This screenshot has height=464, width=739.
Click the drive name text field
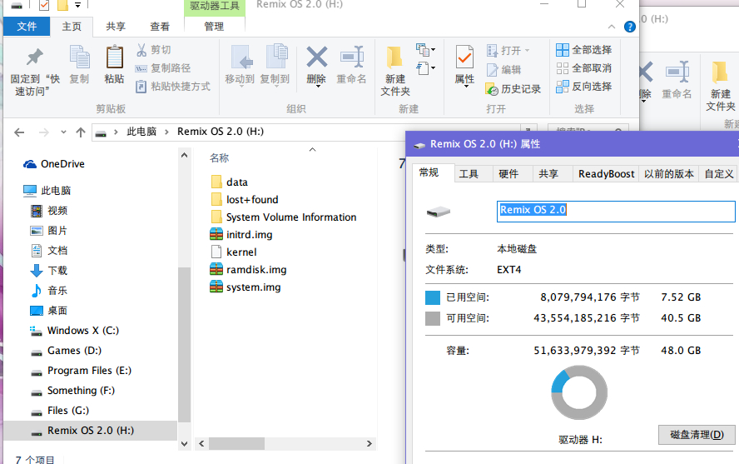[x=616, y=210]
